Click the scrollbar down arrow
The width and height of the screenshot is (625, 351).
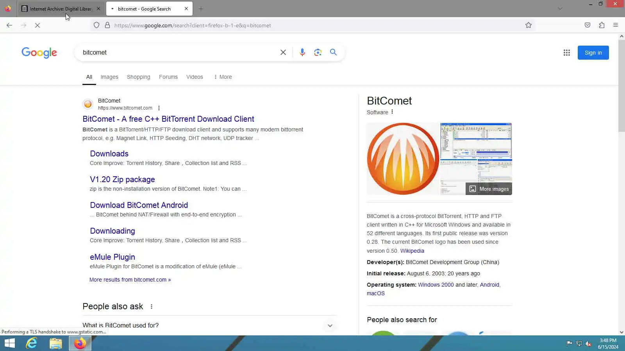point(621,332)
